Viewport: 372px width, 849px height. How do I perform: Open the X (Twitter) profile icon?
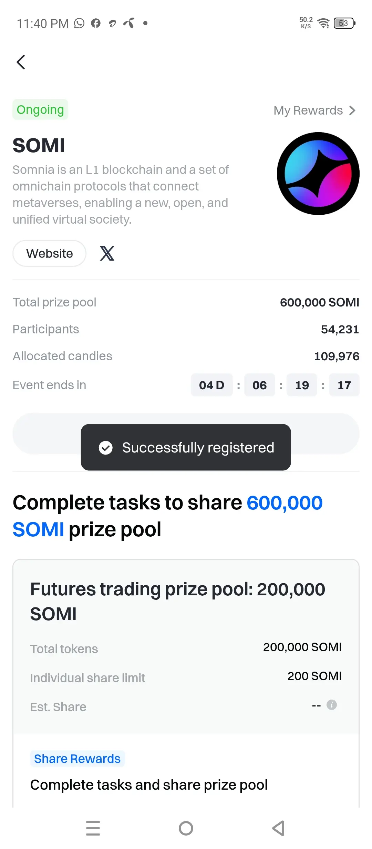coord(107,253)
